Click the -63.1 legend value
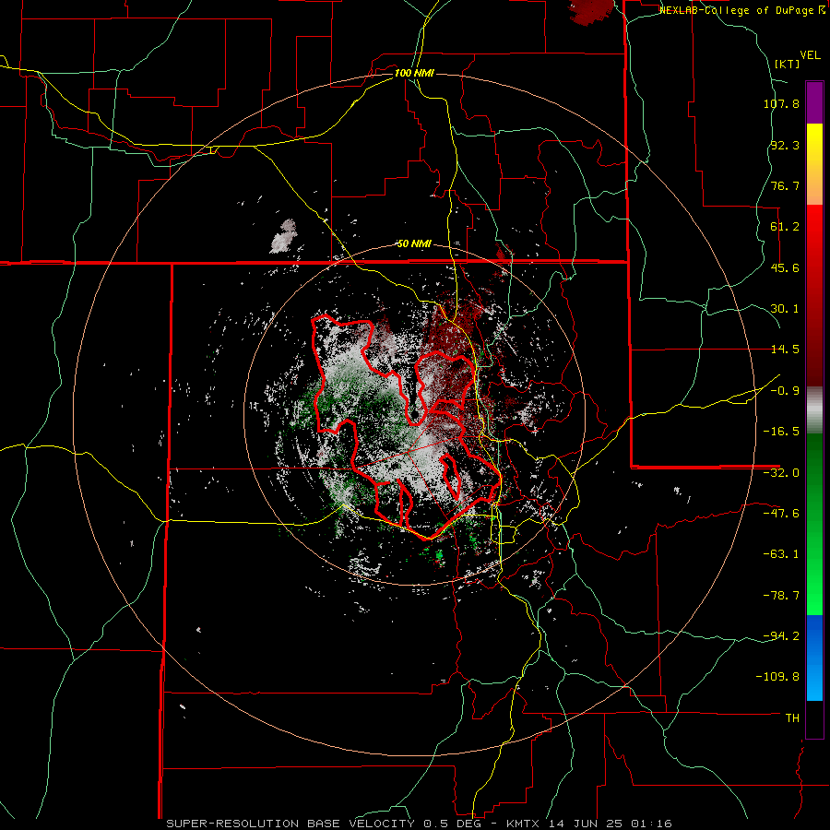Viewport: 830px width, 830px height. point(781,554)
